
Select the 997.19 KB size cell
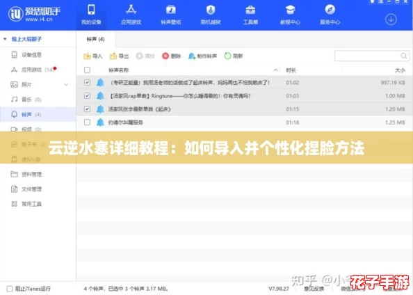(393, 83)
